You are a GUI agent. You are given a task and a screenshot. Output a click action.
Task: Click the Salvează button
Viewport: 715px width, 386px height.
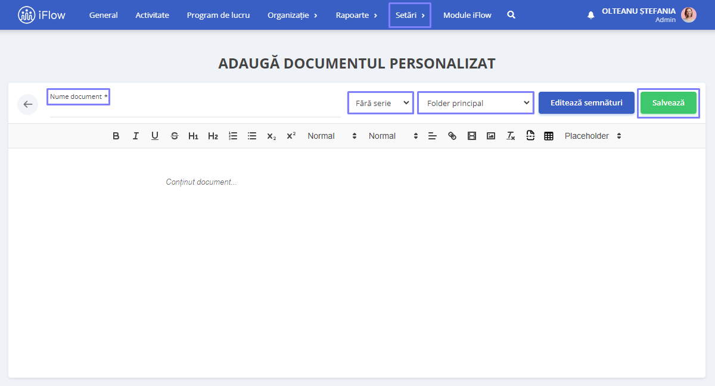click(669, 103)
